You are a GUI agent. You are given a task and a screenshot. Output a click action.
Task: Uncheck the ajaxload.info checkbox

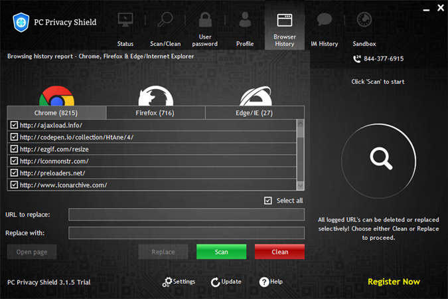click(x=14, y=125)
